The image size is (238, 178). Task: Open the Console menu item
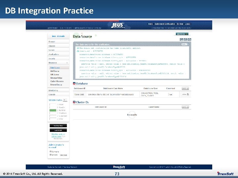pos(58,95)
